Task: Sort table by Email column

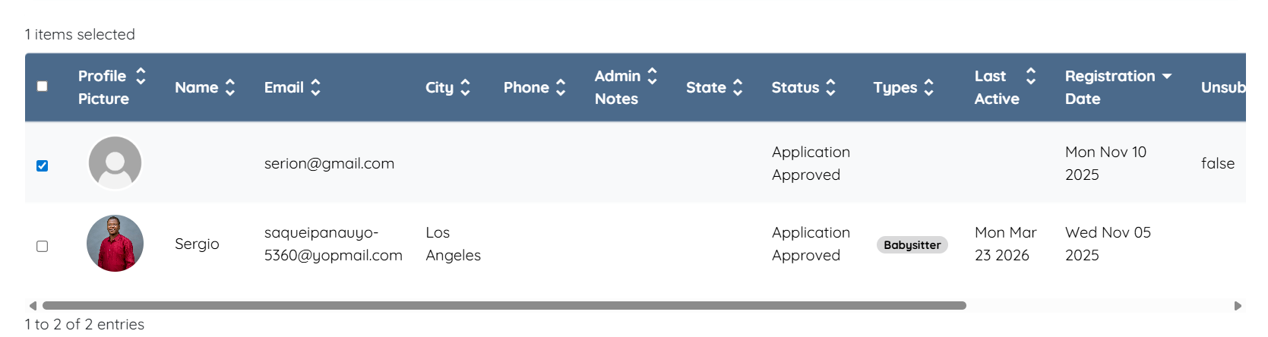Action: [x=315, y=88]
